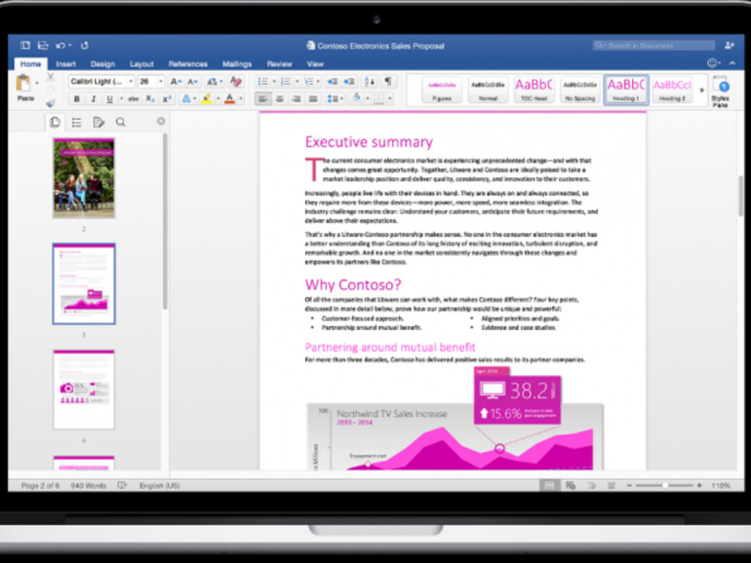Screen dimensions: 751x563
Task: Toggle italic formatting
Action: tap(94, 99)
